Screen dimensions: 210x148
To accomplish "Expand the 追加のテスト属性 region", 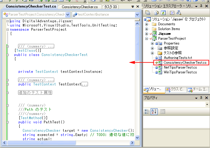I will click(8, 93).
